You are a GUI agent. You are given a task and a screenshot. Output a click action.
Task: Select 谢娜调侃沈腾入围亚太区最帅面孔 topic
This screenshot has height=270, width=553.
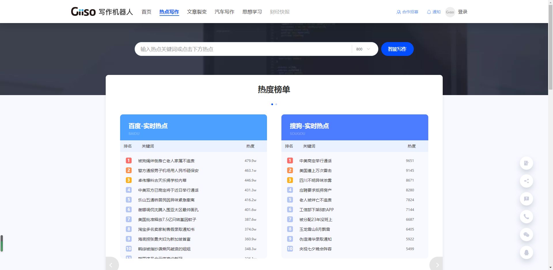168,210
